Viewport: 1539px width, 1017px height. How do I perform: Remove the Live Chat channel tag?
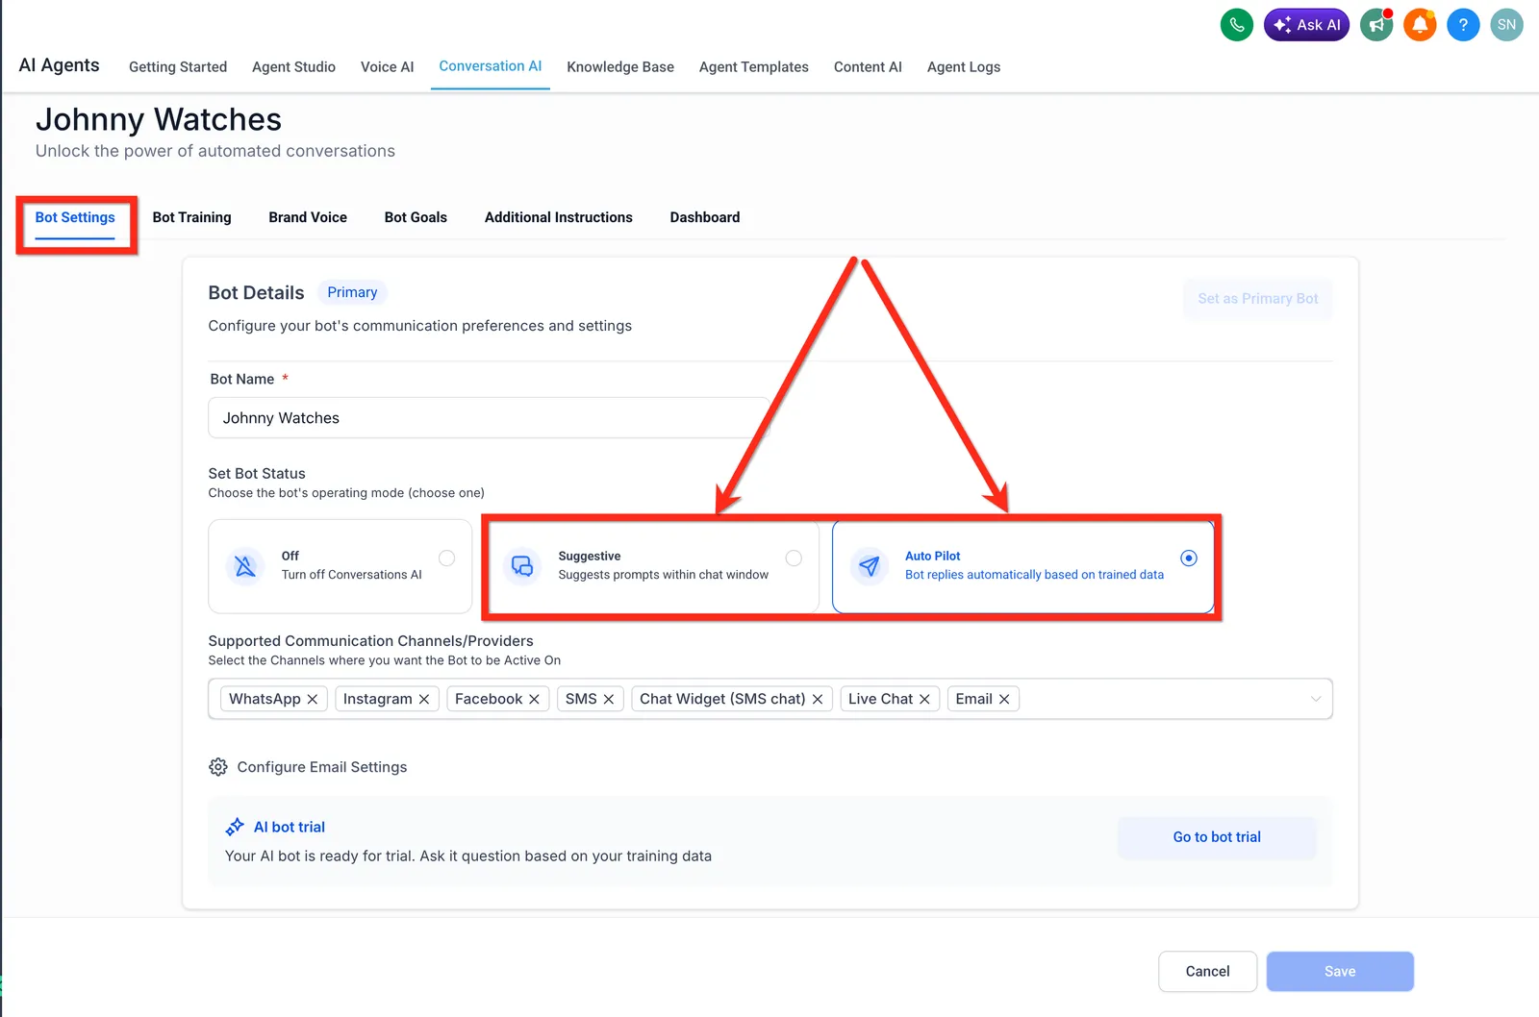point(924,699)
